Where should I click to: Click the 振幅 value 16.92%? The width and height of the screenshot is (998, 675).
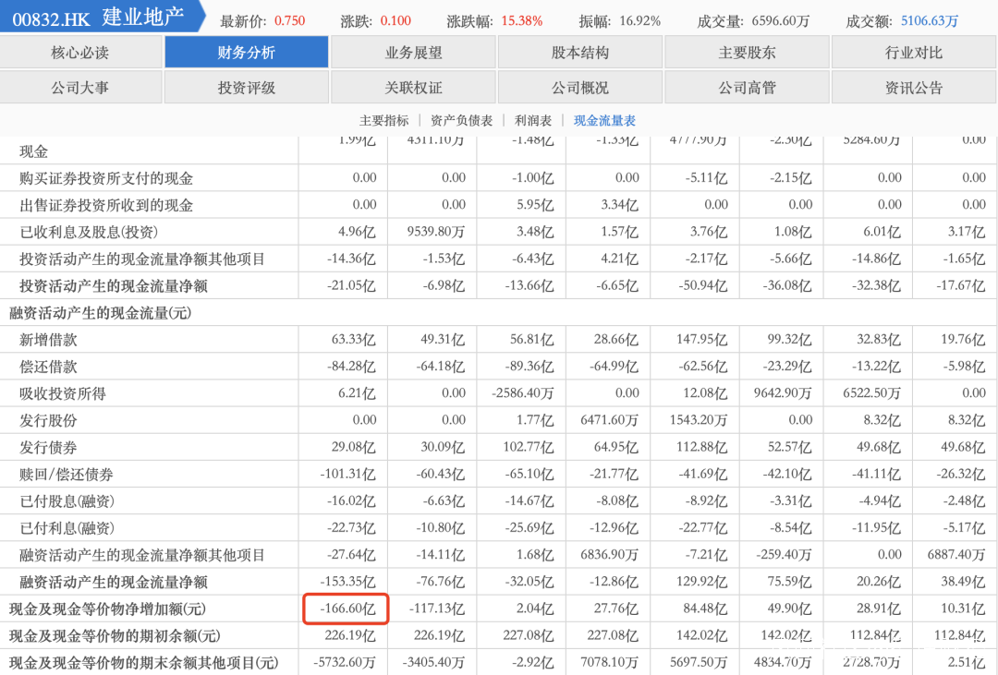(639, 21)
